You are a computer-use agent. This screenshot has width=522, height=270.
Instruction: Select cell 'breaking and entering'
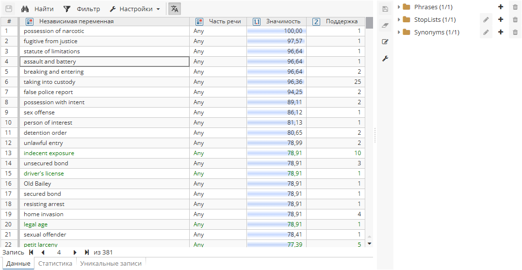[x=105, y=71]
